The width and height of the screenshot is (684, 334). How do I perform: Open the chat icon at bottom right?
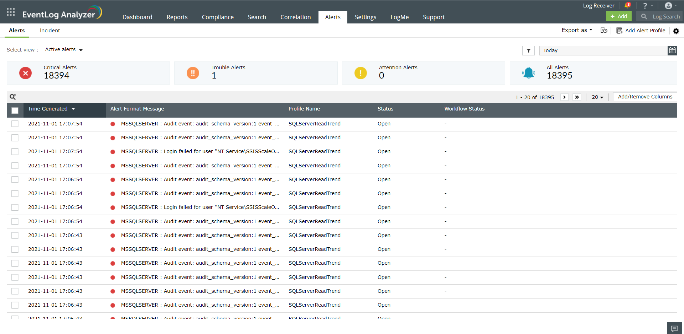point(674,328)
